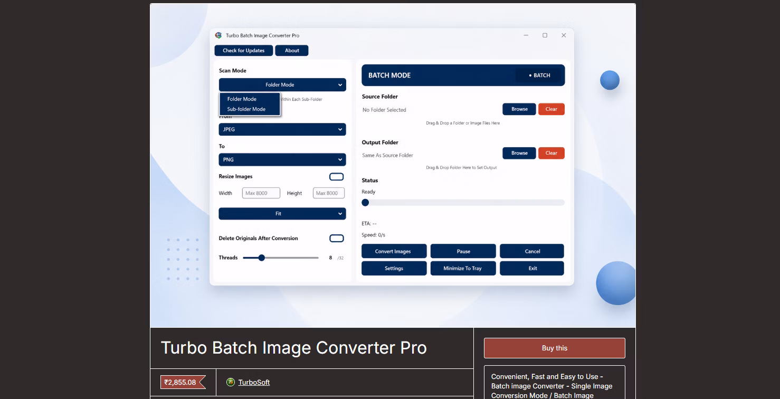Click the Width input field
The height and width of the screenshot is (399, 780).
[261, 193]
